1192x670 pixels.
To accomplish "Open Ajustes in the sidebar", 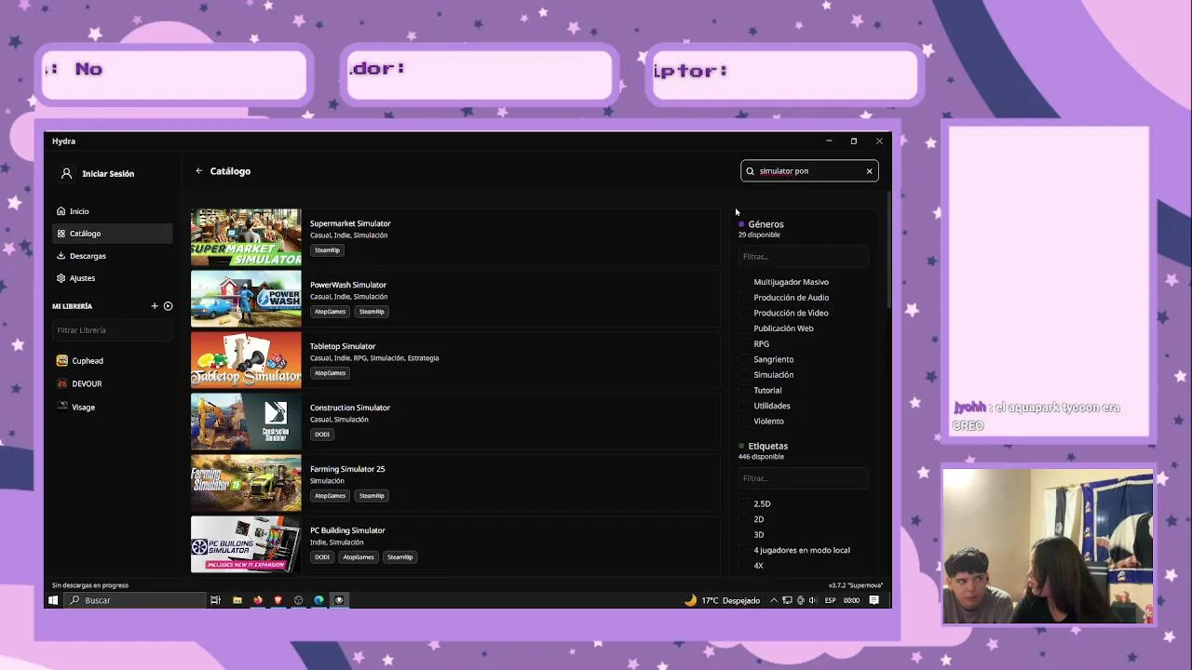I will (112, 278).
